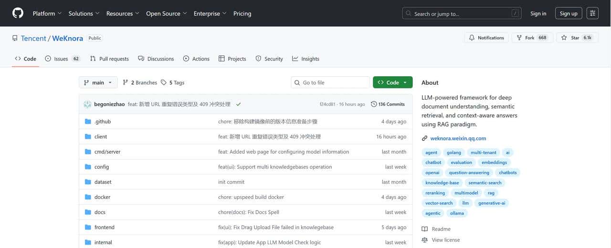The height and width of the screenshot is (248, 611).
Task: Click the fork icon on Fork button
Action: point(519,38)
